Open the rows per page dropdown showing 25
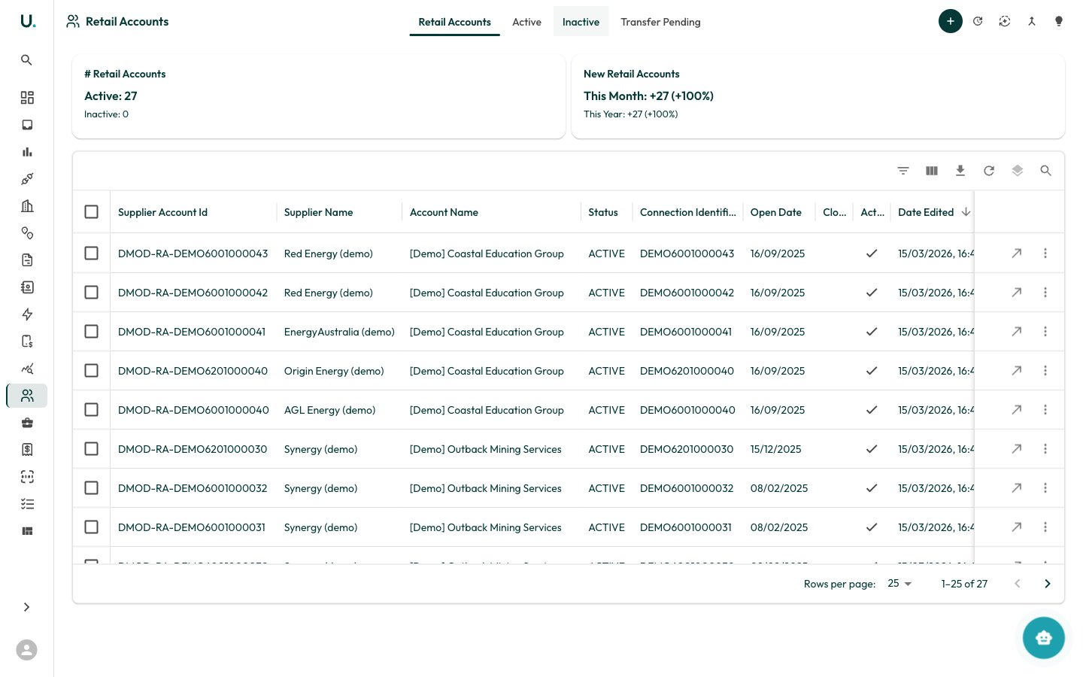Screen dimensions: 1083x677 click(x=899, y=584)
